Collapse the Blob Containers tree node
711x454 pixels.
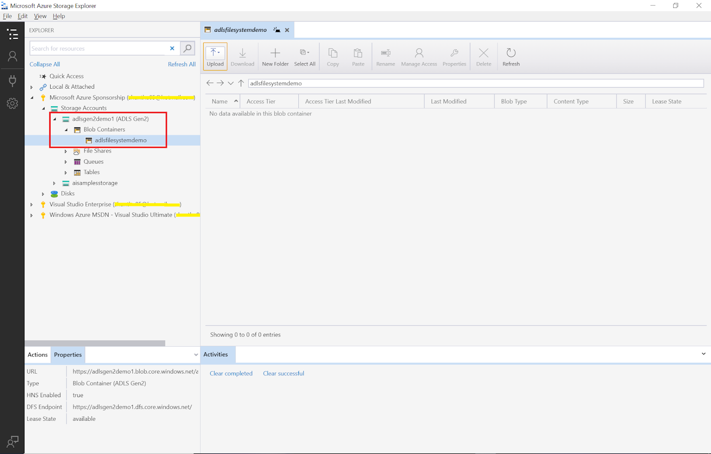tap(66, 130)
